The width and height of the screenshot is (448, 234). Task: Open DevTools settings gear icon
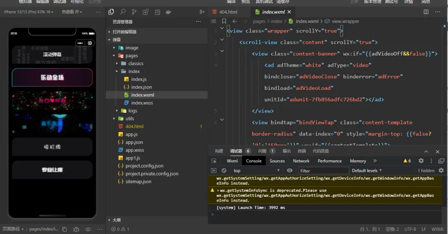[421, 161]
